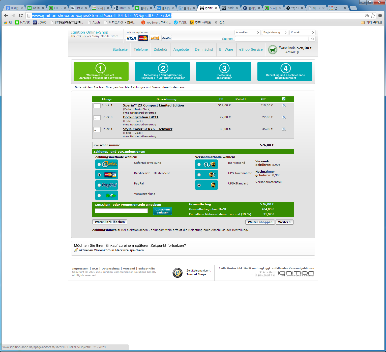Click the save-to-wishlist pencil icon
Image resolution: width=386 pixels, height=352 pixels.
tap(76, 250)
